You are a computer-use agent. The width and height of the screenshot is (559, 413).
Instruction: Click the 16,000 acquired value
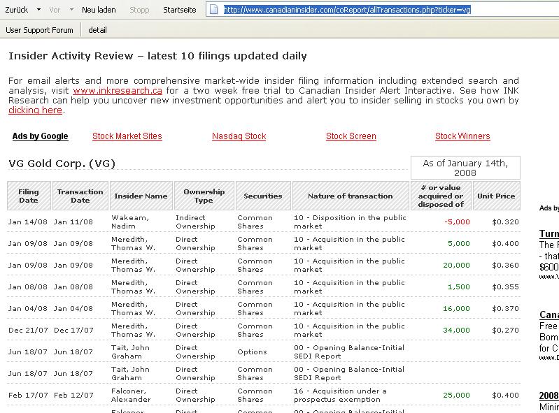pyautogui.click(x=456, y=309)
